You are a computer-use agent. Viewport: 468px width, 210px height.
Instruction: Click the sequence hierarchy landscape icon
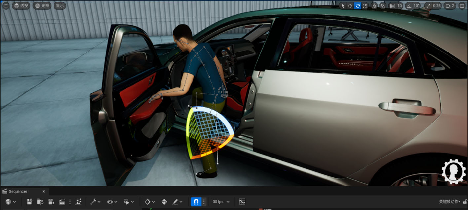click(79, 202)
